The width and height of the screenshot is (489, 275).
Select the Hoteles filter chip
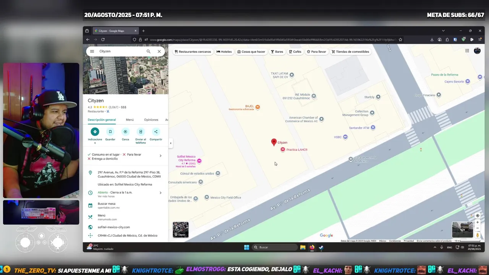click(x=224, y=52)
